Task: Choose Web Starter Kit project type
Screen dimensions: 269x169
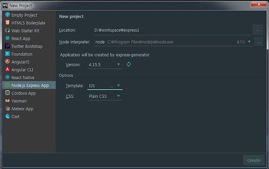Action: [x=29, y=31]
